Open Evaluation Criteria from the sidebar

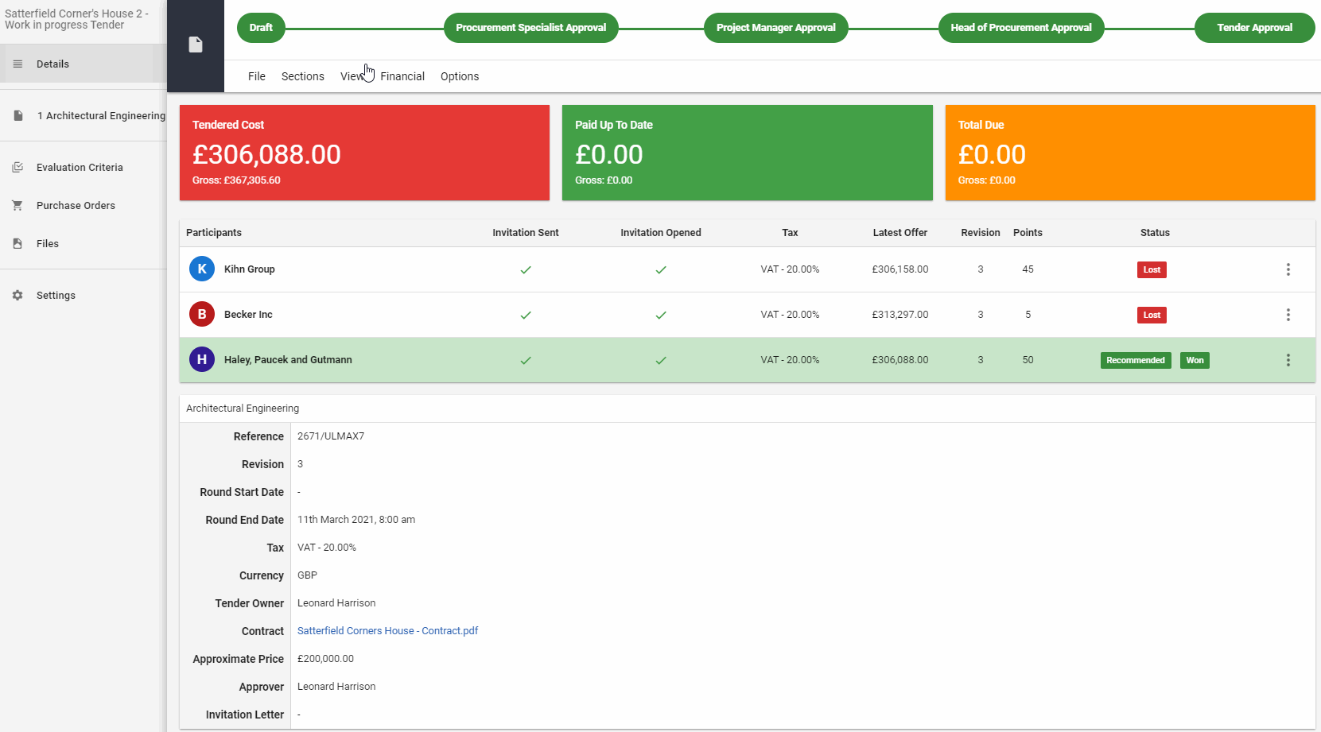[x=80, y=168]
